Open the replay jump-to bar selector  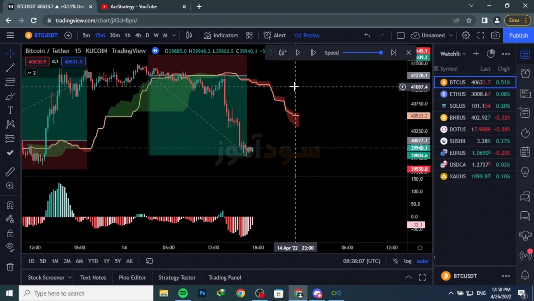click(x=282, y=53)
